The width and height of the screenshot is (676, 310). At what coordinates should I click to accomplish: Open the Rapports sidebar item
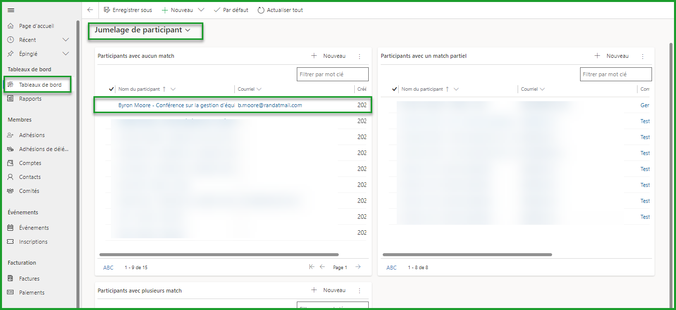tap(30, 99)
